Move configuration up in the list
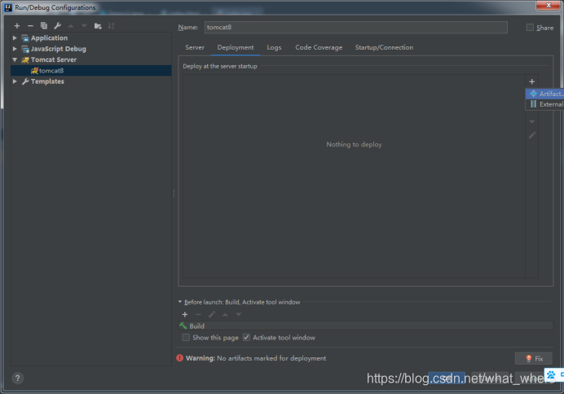The height and width of the screenshot is (394, 564). click(x=71, y=26)
